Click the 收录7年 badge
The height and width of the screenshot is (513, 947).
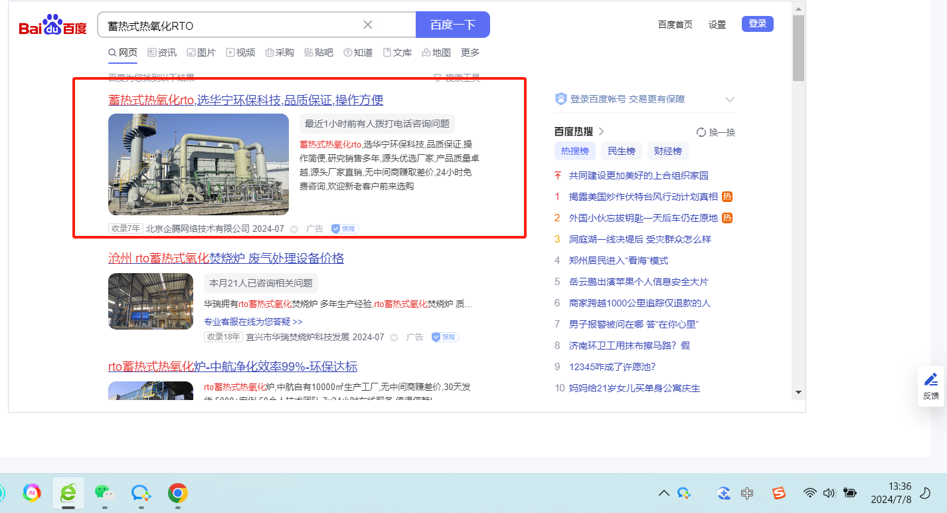(x=126, y=229)
